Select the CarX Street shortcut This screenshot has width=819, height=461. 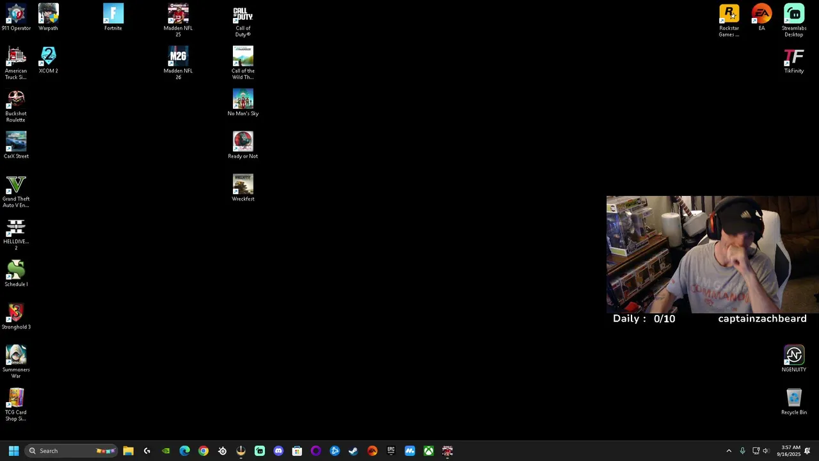(x=16, y=145)
